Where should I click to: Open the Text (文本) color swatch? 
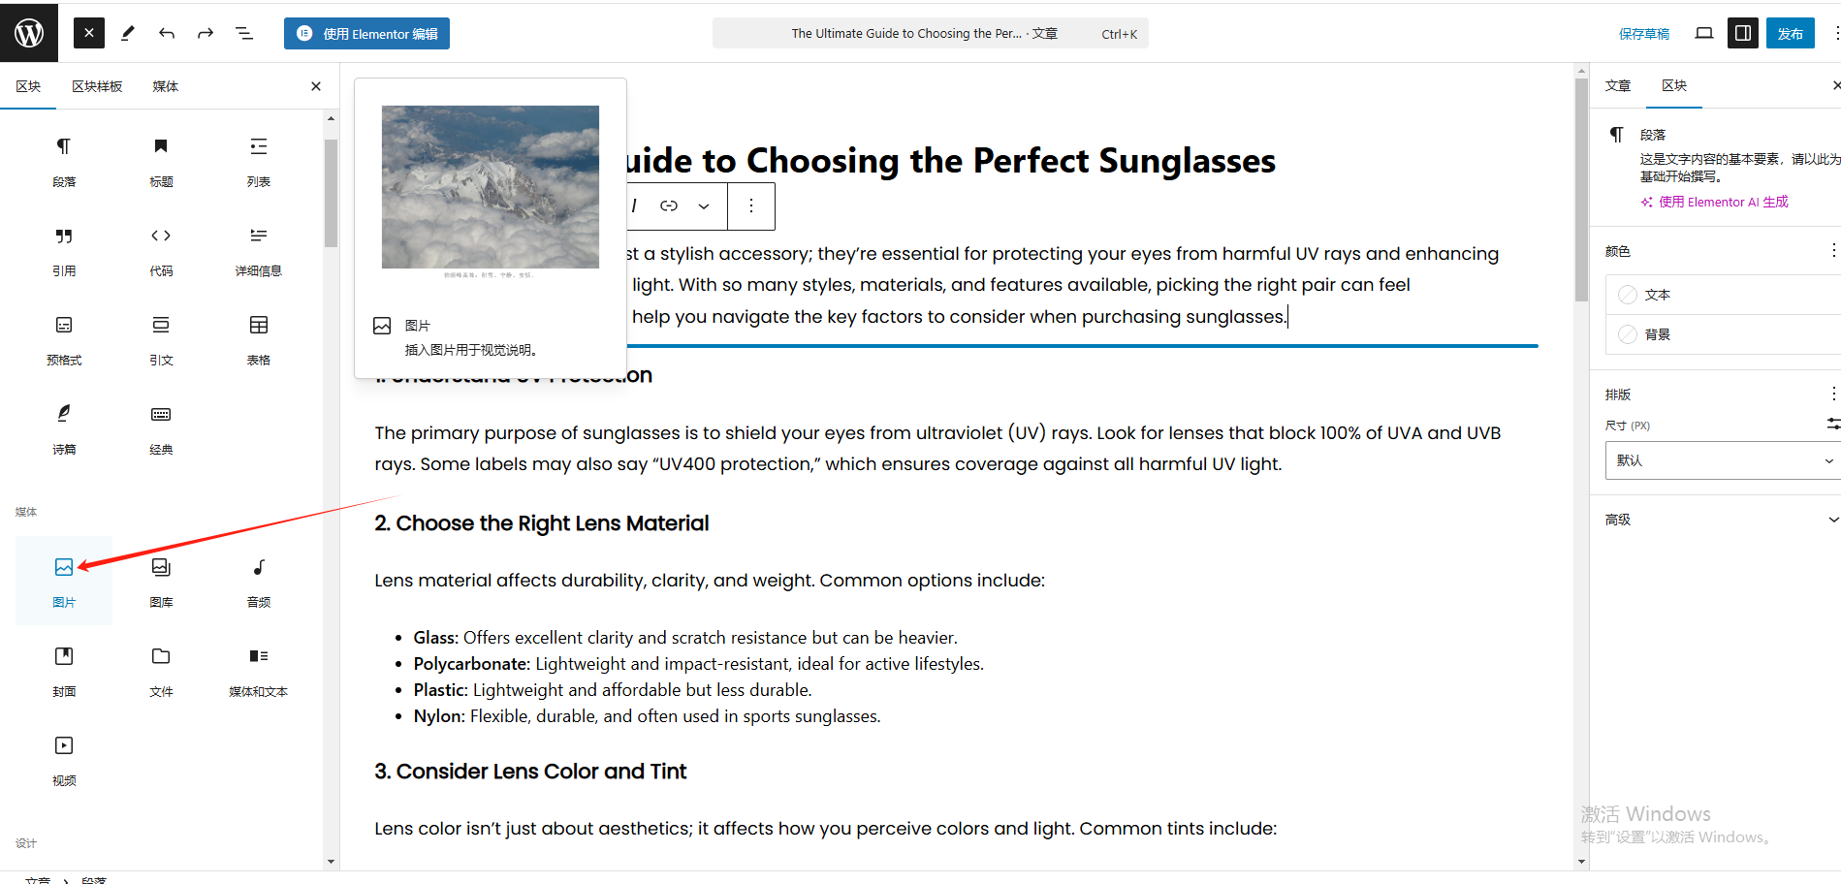coord(1657,295)
